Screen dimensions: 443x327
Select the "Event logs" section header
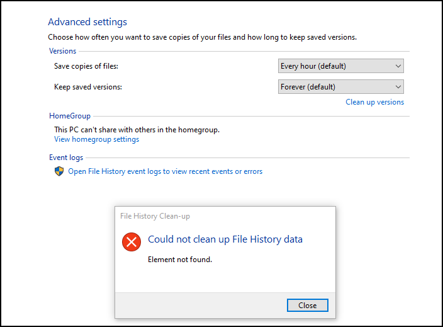coord(66,158)
